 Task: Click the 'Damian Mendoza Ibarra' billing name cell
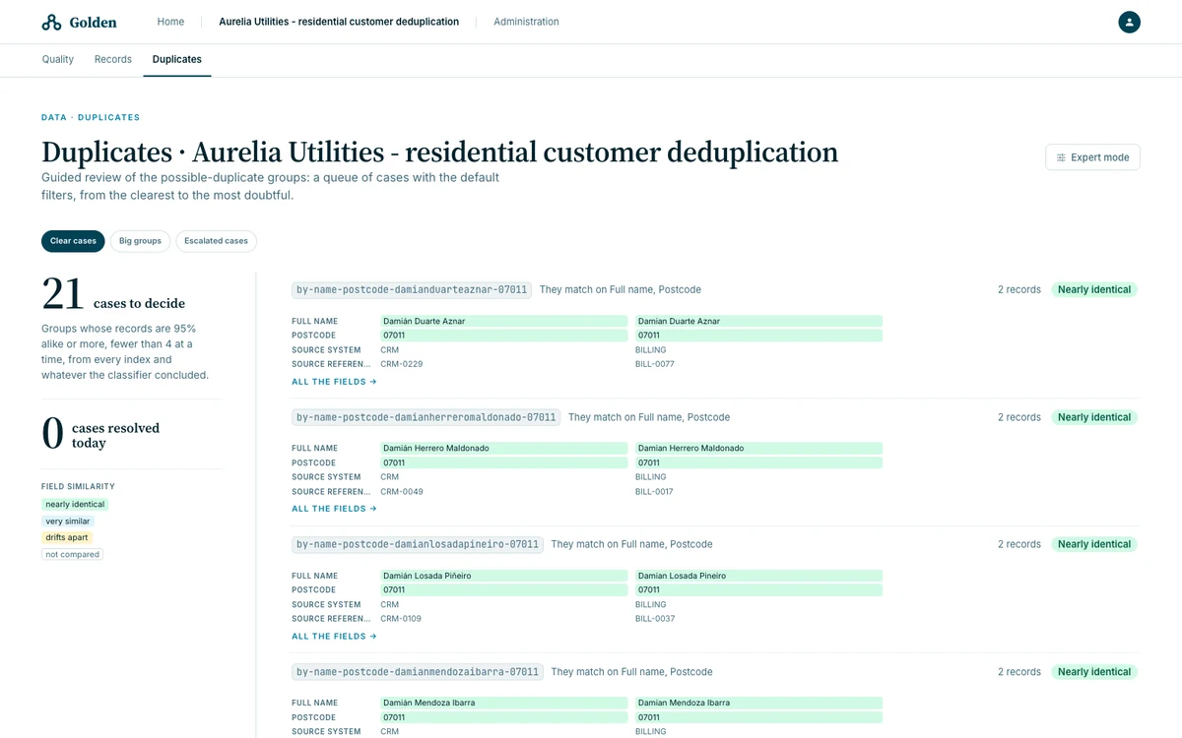click(x=758, y=704)
